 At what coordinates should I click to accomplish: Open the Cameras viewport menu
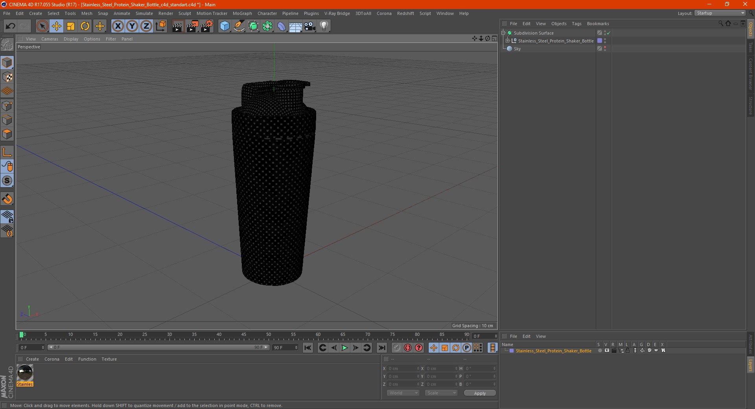click(50, 39)
